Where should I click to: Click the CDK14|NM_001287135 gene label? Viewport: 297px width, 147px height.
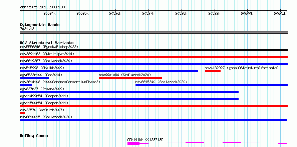tap(145, 140)
